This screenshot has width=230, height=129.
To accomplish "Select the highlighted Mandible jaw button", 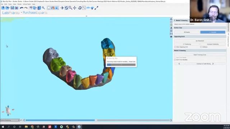I will [213, 32].
